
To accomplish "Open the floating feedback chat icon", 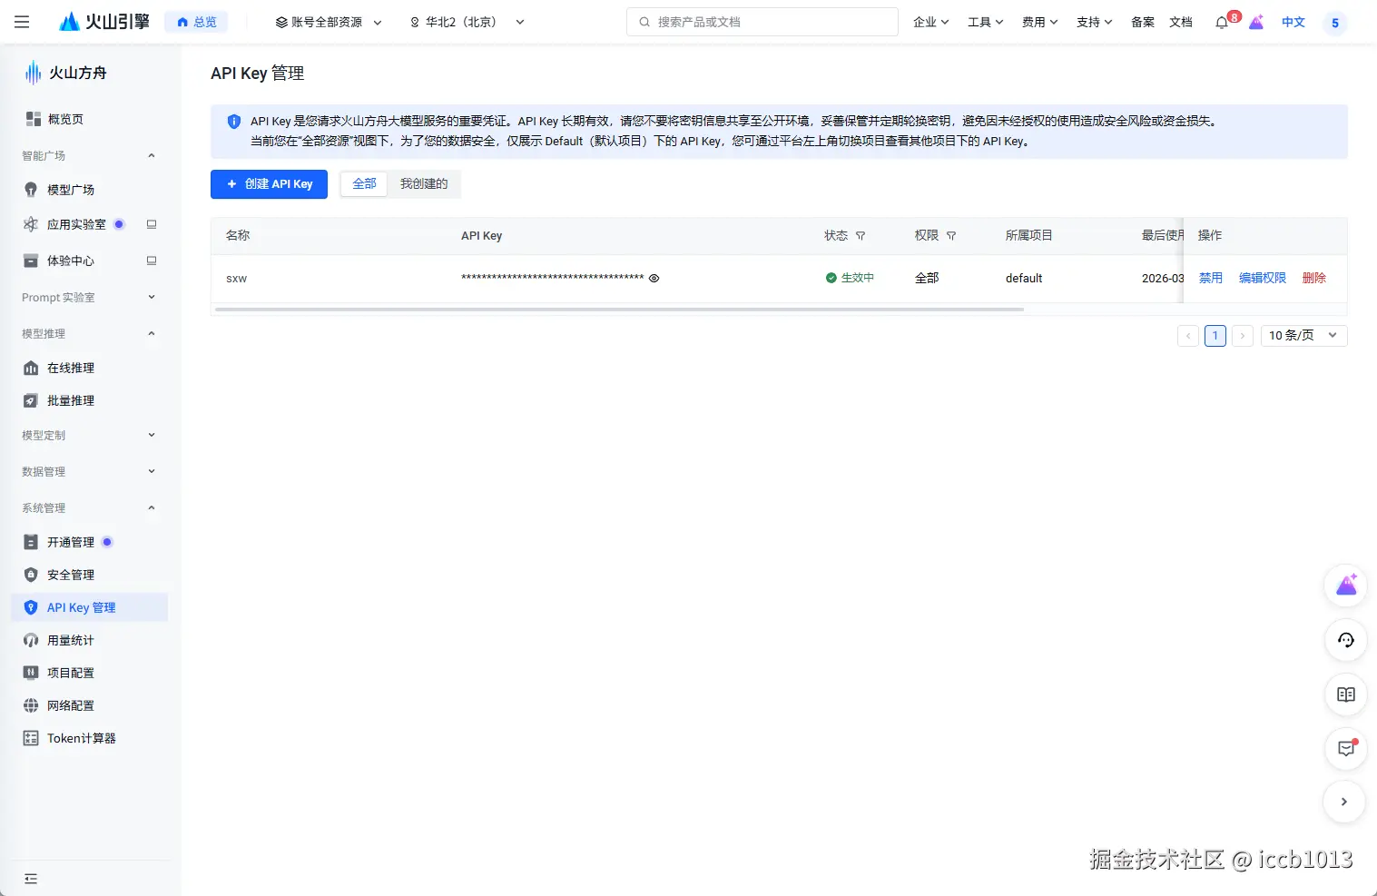I will pos(1345,748).
